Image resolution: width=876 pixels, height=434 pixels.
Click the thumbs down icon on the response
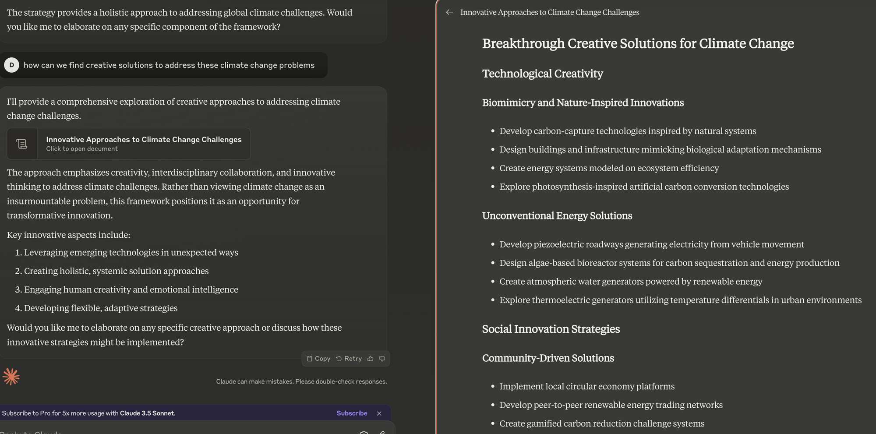[x=382, y=359]
